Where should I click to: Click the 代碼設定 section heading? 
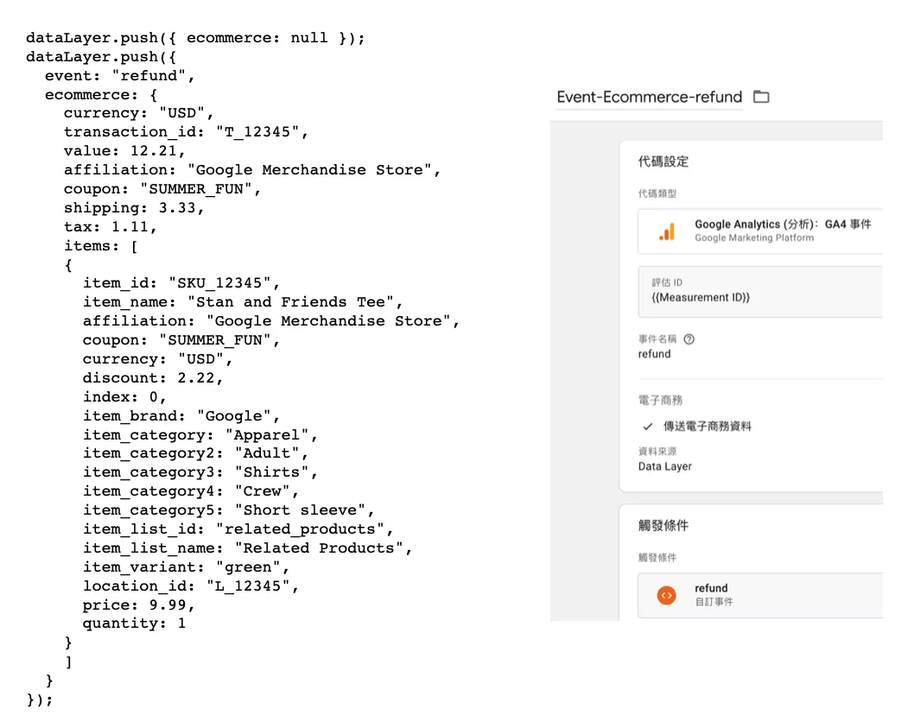coord(664,161)
